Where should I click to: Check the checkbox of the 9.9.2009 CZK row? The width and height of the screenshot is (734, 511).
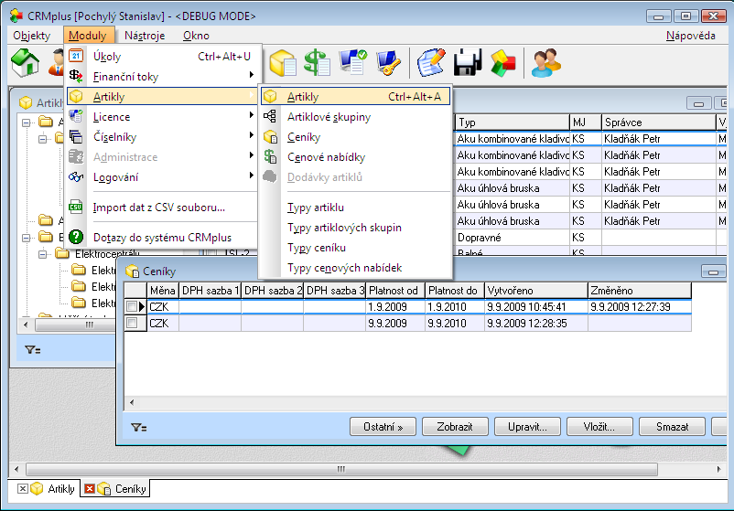(x=132, y=323)
